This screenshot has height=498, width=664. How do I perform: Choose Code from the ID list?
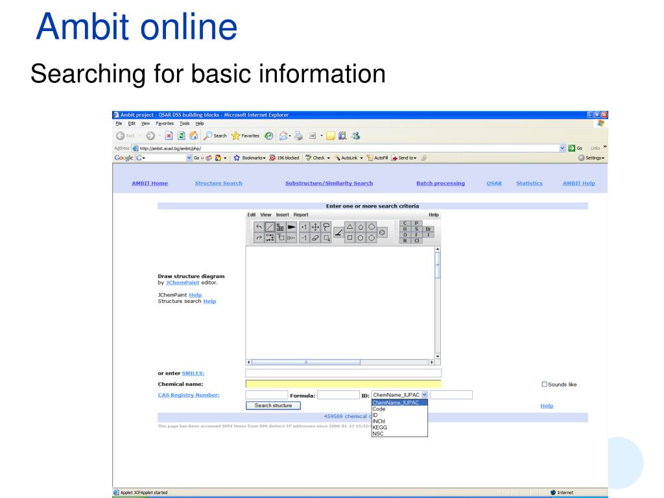click(x=399, y=409)
